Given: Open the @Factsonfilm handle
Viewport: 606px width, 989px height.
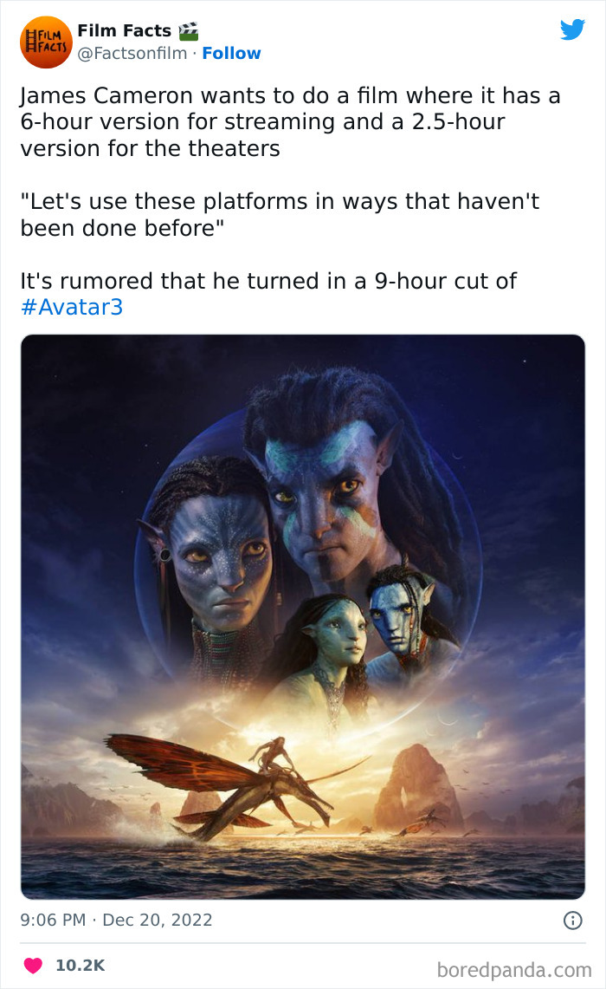Looking at the screenshot, I should point(132,53).
